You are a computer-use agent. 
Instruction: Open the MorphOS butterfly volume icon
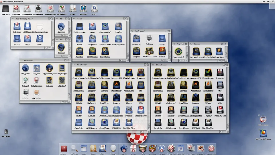pyautogui.click(x=83, y=9)
